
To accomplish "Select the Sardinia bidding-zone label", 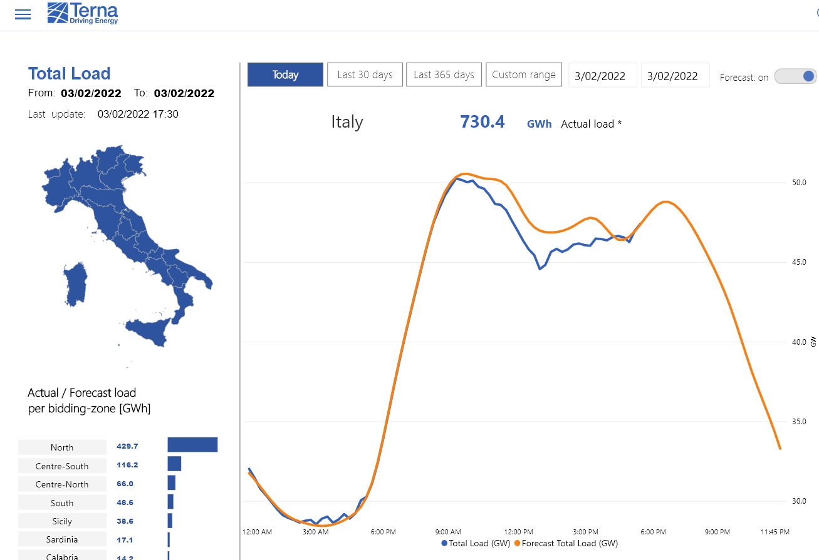I will coord(62,539).
